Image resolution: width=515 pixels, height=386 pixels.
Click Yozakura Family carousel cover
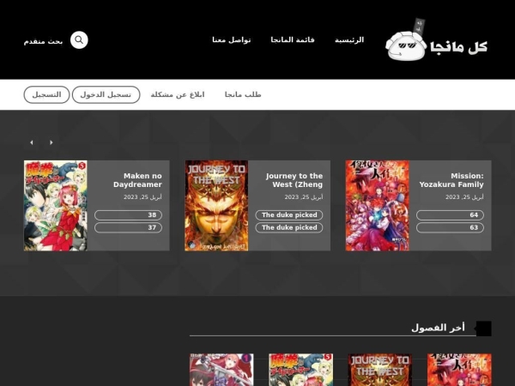coord(378,206)
